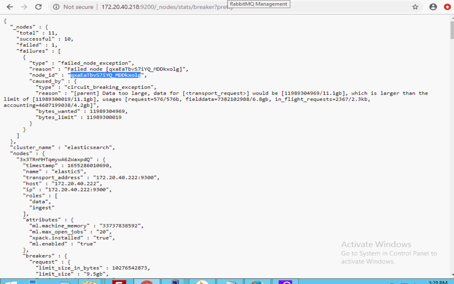The height and width of the screenshot is (284, 454).
Task: Click the "breakers" key
Action: pos(39,256)
